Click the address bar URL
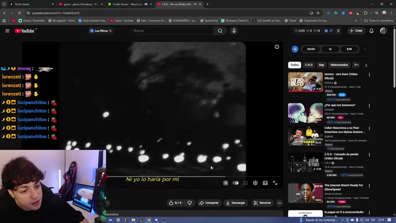 tap(56, 13)
